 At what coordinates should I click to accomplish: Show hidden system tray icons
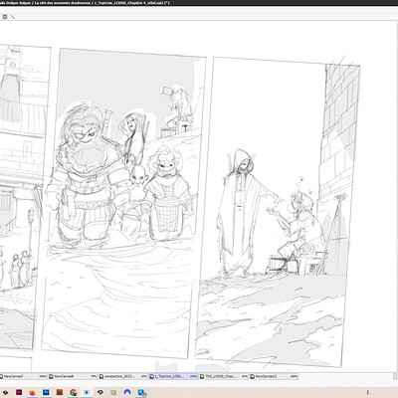point(367,392)
